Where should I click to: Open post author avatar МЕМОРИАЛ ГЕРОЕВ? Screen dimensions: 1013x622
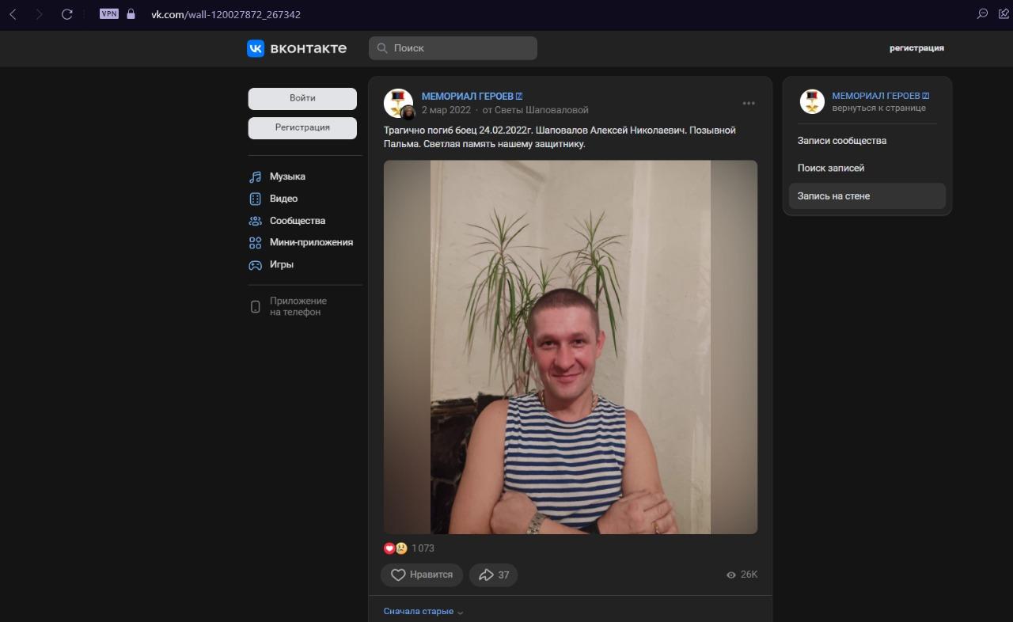(399, 104)
